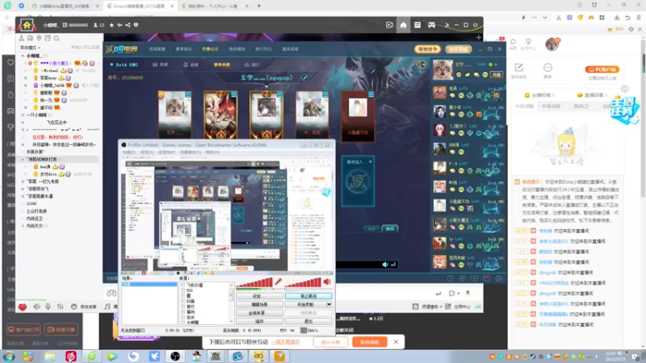This screenshot has width=646, height=363.
Task: Click the sound icon below 09 chat area
Action: [x=385, y=265]
